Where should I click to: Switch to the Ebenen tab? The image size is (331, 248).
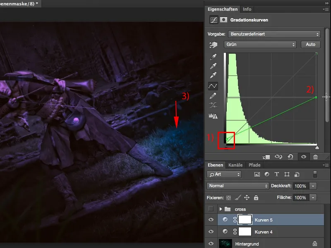click(x=215, y=165)
